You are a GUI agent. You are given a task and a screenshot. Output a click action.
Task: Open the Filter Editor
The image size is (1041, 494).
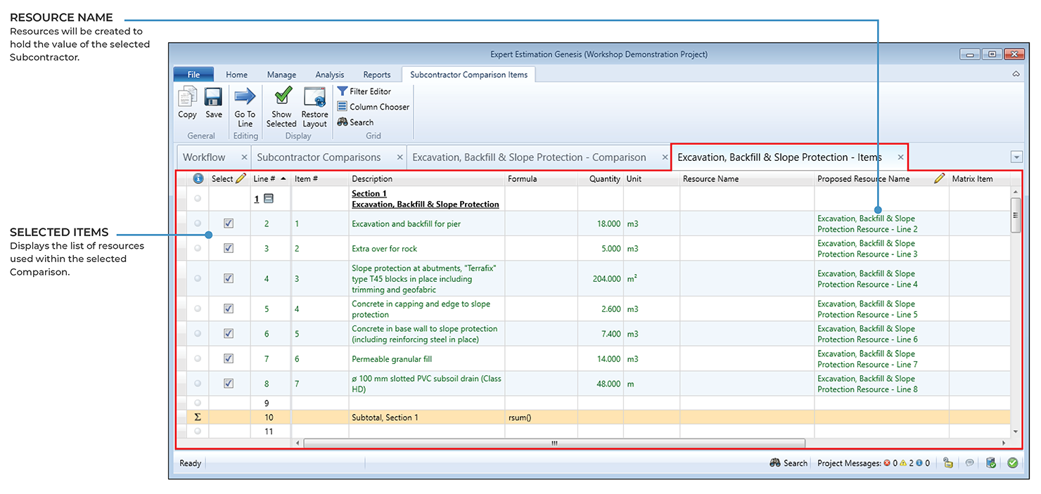click(364, 91)
